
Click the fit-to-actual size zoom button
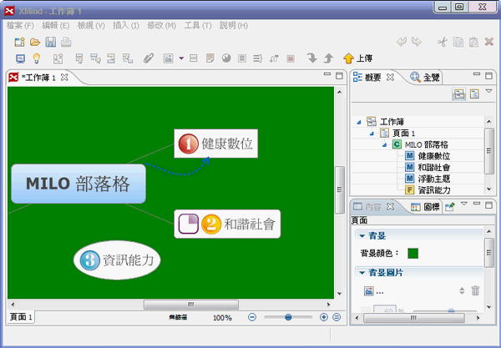coord(337,317)
